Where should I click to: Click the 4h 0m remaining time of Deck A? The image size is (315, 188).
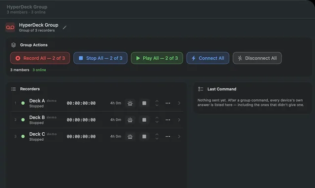click(x=116, y=103)
